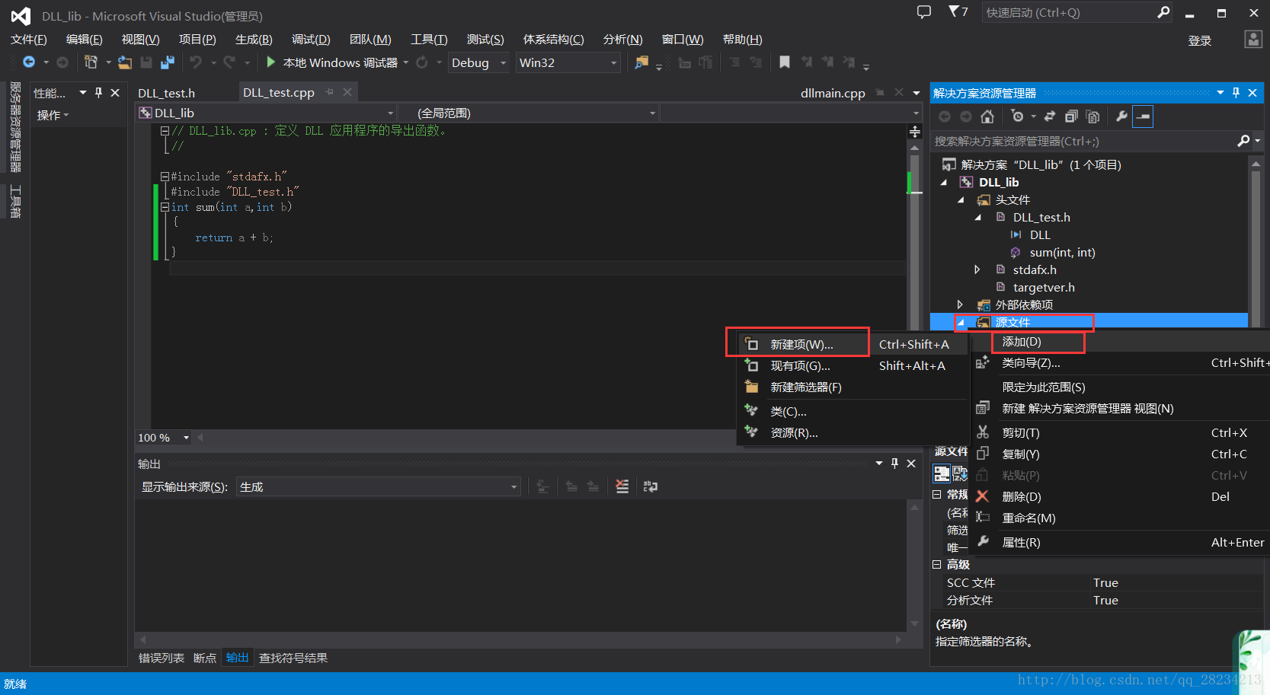Expand the stdafx.h tree node

tap(977, 270)
